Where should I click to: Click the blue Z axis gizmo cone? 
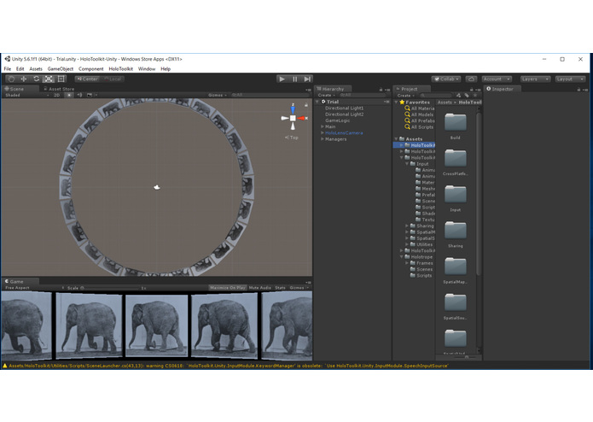pyautogui.click(x=293, y=109)
